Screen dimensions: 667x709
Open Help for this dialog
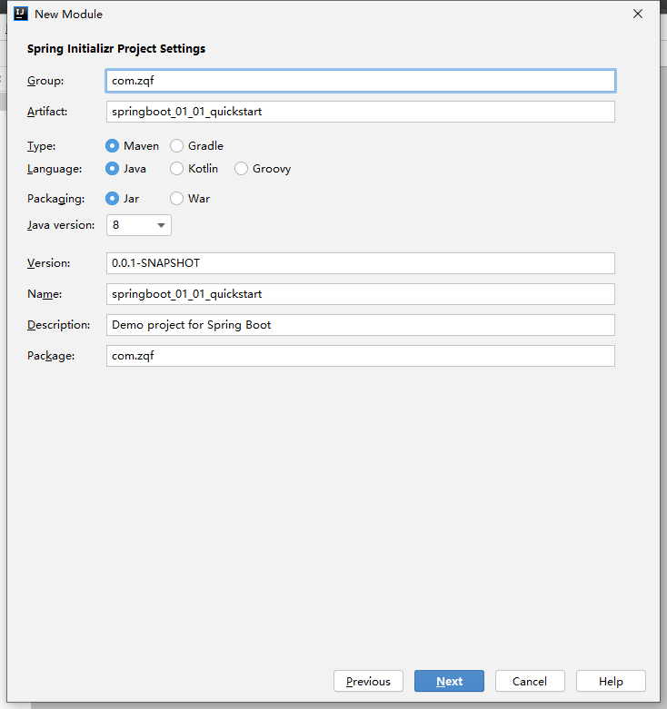click(611, 681)
